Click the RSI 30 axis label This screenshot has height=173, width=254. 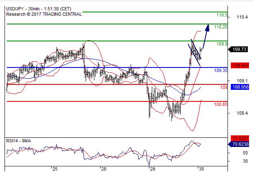click(x=245, y=161)
